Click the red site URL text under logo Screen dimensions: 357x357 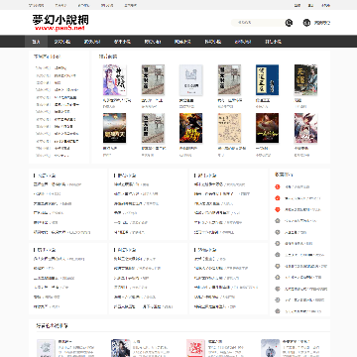59,28
